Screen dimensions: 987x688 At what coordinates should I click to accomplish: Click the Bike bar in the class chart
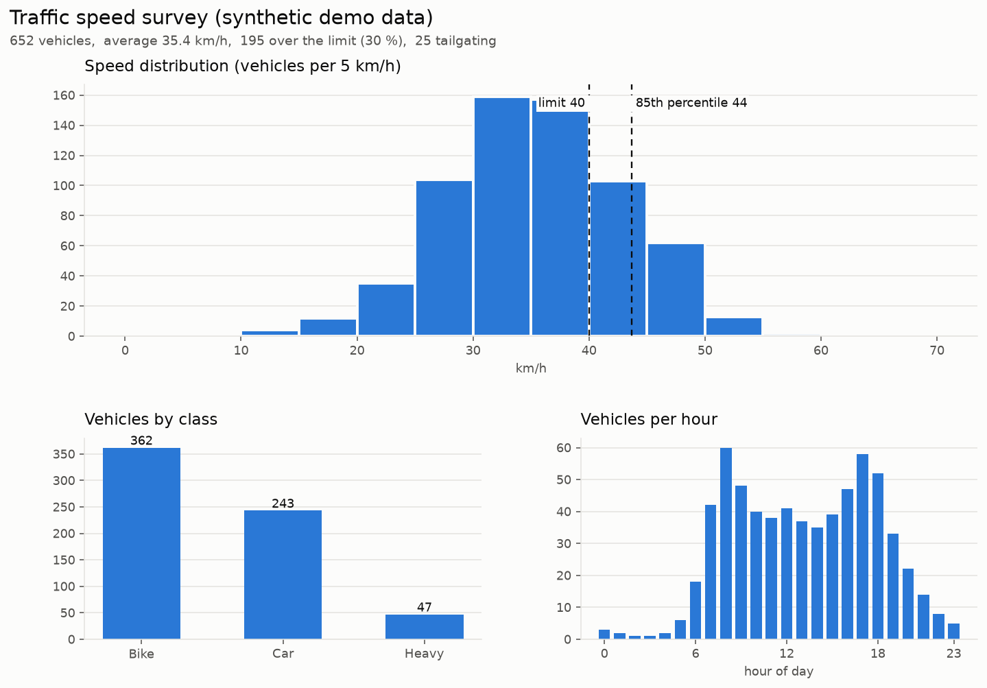141,543
